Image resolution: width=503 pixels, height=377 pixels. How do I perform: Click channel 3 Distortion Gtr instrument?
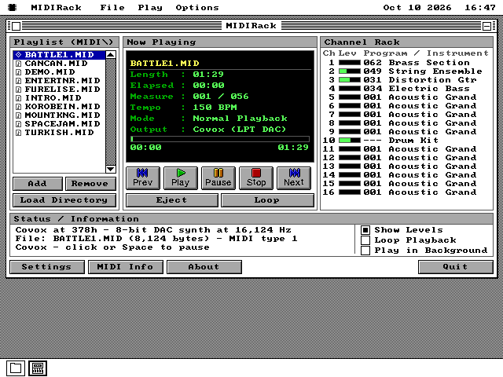point(432,80)
